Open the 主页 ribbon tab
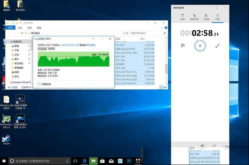249x165 pixels. coord(20,28)
